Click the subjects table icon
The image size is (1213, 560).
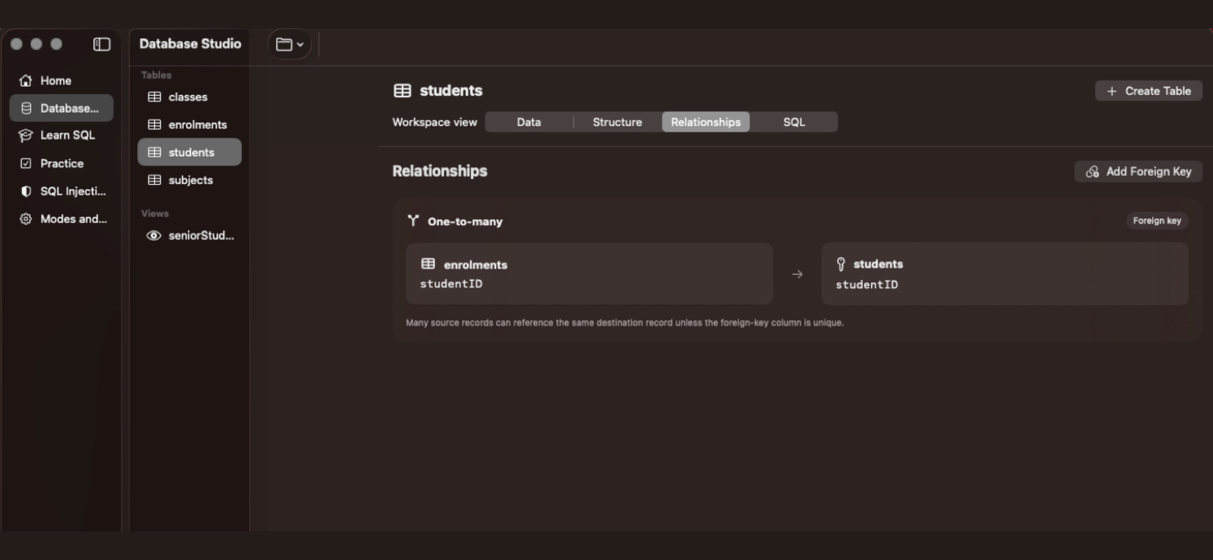[155, 180]
